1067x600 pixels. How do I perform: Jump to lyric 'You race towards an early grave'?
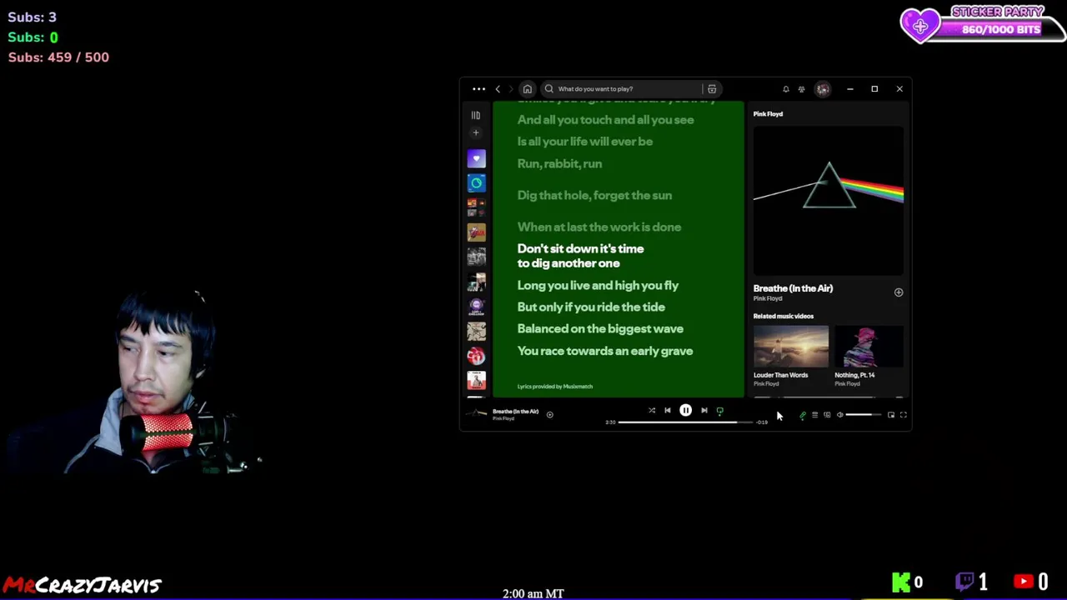(x=604, y=352)
